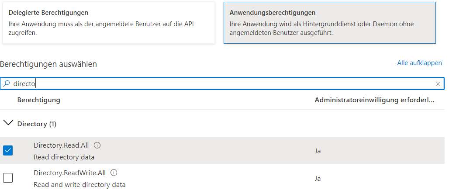Click Ja value in Directory.Read.All row
The height and width of the screenshot is (190, 449).
tap(318, 151)
